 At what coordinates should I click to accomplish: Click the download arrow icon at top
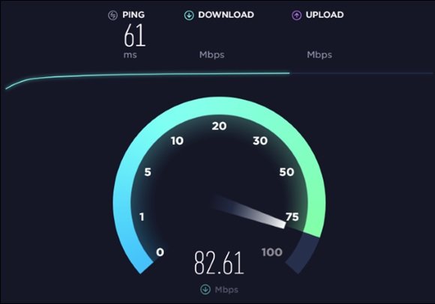189,15
